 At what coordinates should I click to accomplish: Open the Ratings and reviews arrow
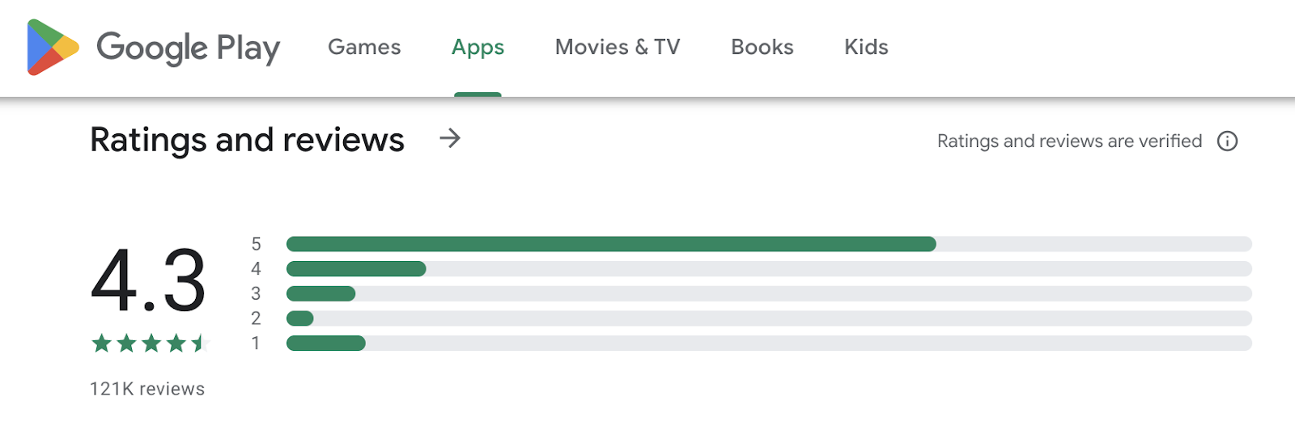[450, 139]
